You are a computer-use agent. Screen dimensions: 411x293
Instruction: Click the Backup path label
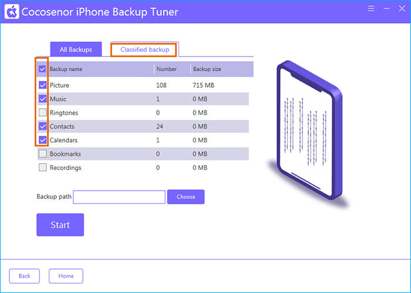pyautogui.click(x=54, y=197)
